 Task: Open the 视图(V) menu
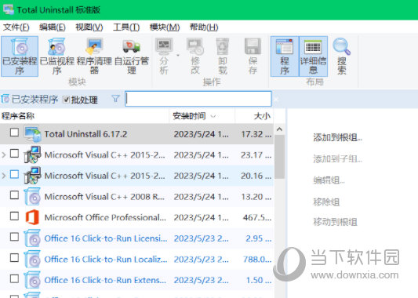(89, 27)
